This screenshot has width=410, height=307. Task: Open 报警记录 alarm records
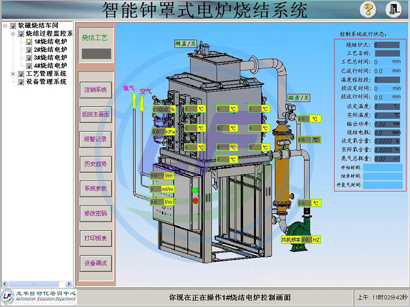pyautogui.click(x=95, y=139)
